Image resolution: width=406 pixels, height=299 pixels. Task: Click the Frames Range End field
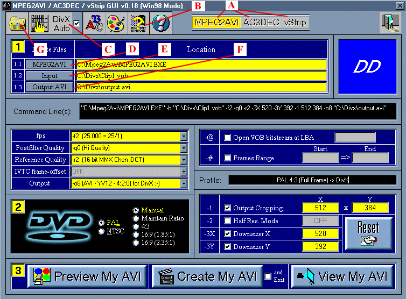370,158
